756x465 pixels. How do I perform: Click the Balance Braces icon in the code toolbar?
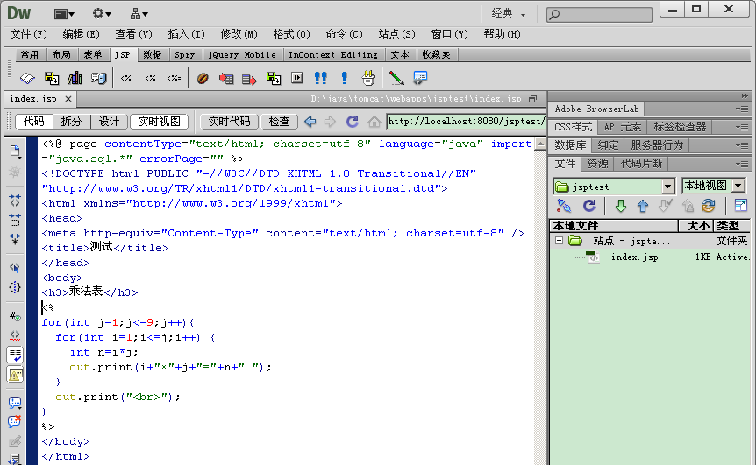click(15, 287)
